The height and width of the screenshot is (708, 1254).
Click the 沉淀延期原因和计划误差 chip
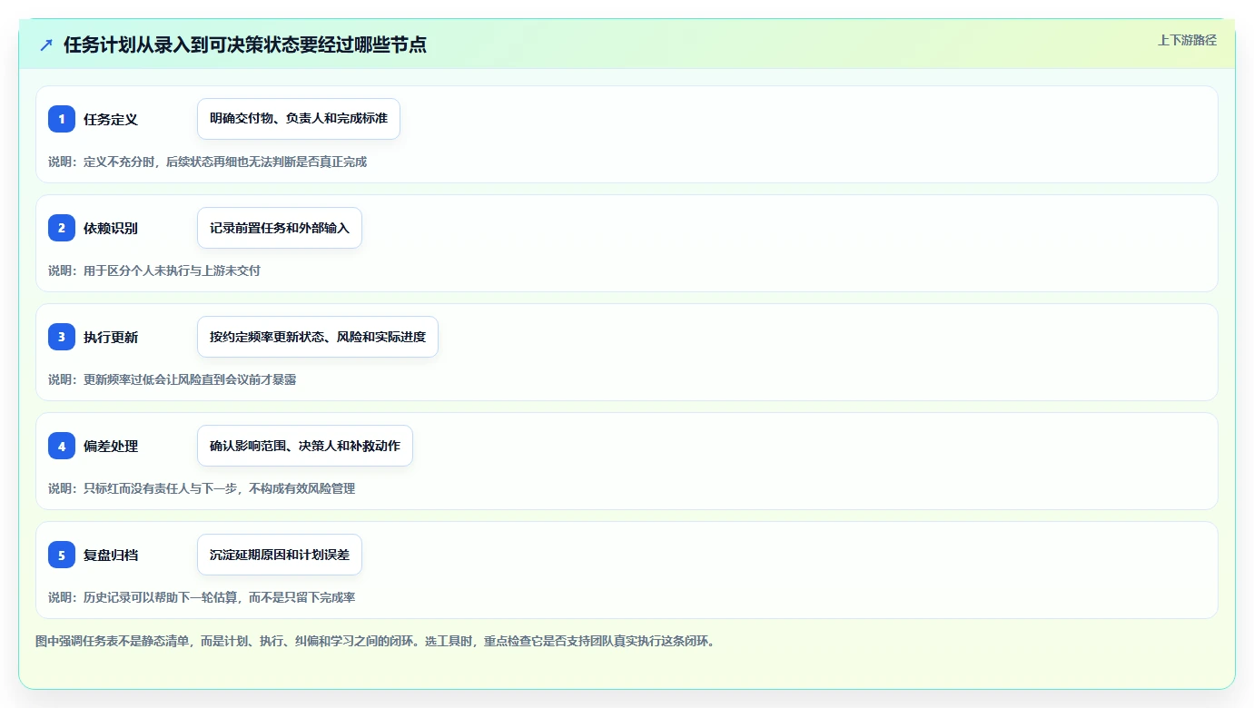pos(280,555)
